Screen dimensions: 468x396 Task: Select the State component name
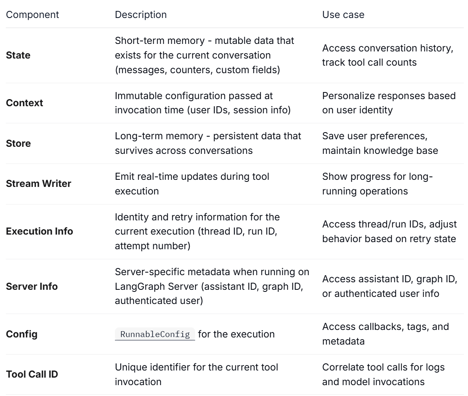pyautogui.click(x=18, y=55)
